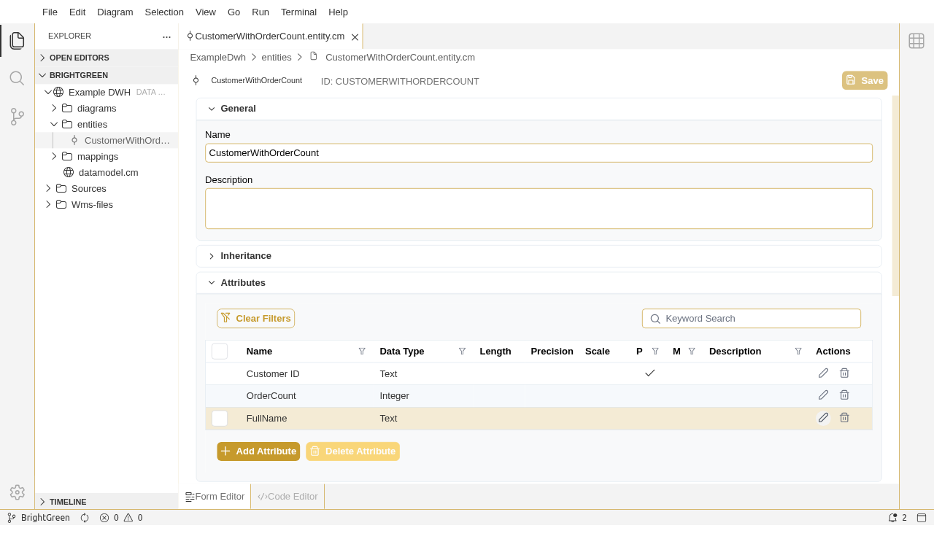The width and height of the screenshot is (934, 547).
Task: Toggle the select-all checkbox in table header
Action: 220,352
